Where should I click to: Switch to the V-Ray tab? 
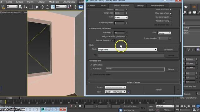pyautogui.click(x=103, y=6)
